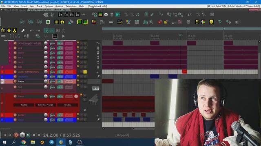The image size is (261, 146).
Task: Click the green bar-chart analyzer icon
Action: (x=145, y=22)
